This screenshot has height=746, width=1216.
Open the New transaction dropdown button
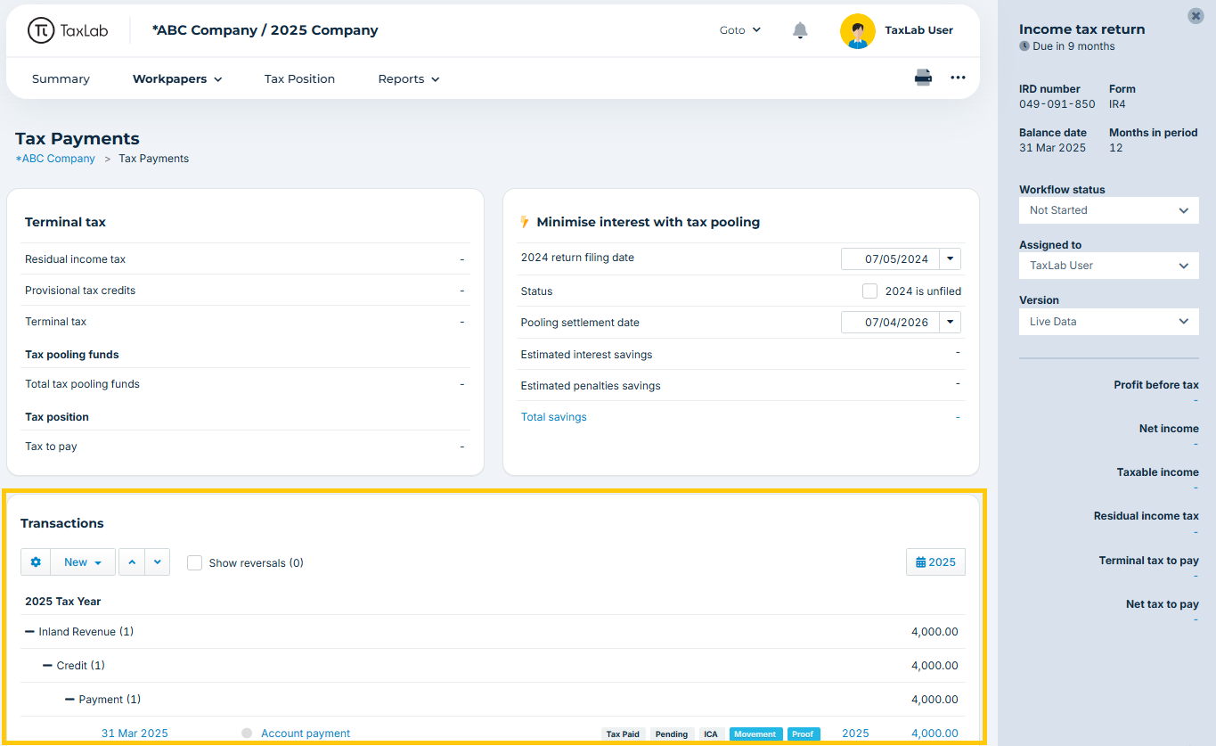point(83,562)
